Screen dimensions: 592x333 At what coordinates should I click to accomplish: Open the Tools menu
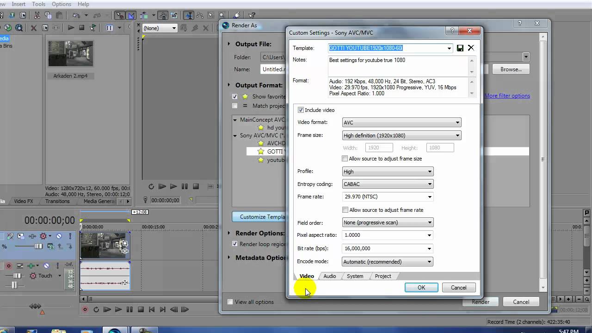(38, 4)
